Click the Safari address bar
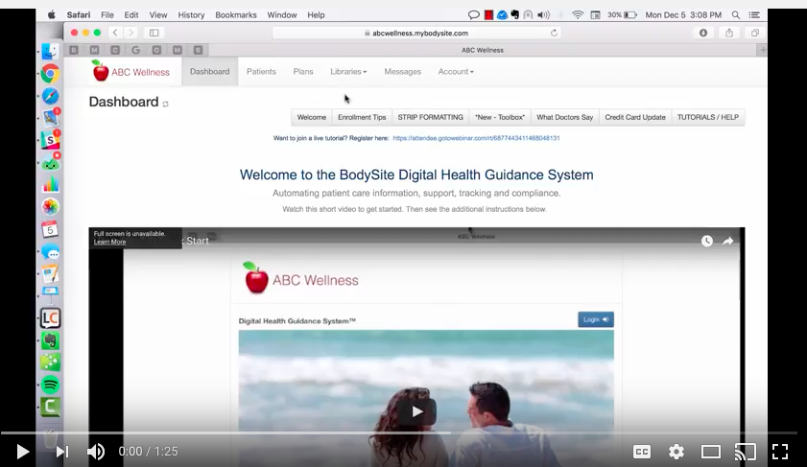 415,33
